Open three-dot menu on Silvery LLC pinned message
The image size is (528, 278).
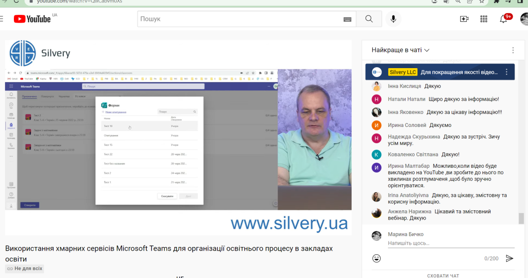point(506,72)
